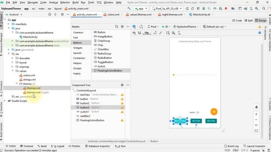Expand Gradle Scripts node
Viewport: 271px width, 152px height.
pos(5,101)
